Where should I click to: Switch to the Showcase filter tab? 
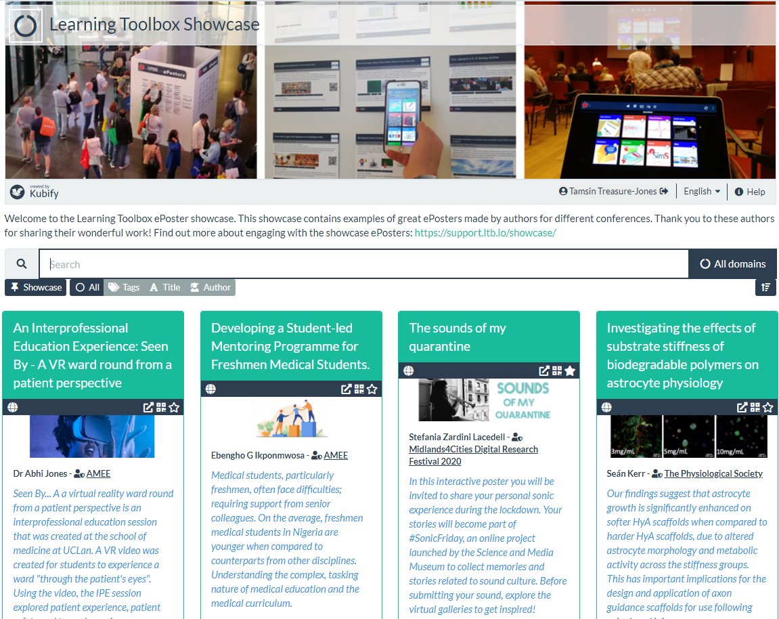[x=35, y=287]
